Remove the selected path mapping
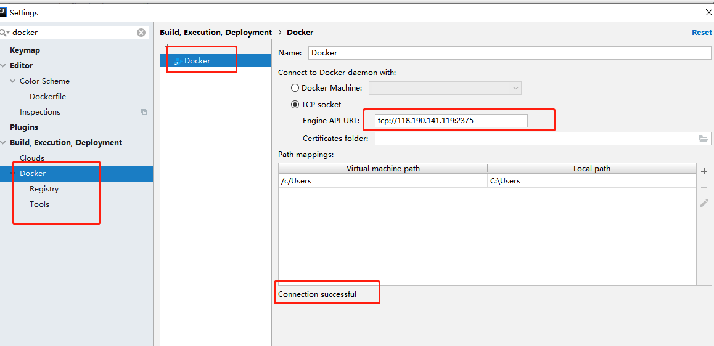The width and height of the screenshot is (714, 346). click(704, 187)
